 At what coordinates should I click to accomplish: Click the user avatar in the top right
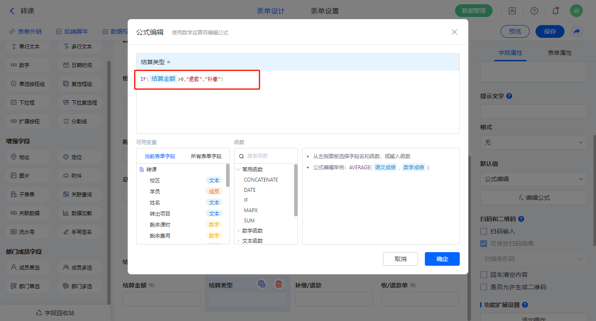click(x=576, y=11)
